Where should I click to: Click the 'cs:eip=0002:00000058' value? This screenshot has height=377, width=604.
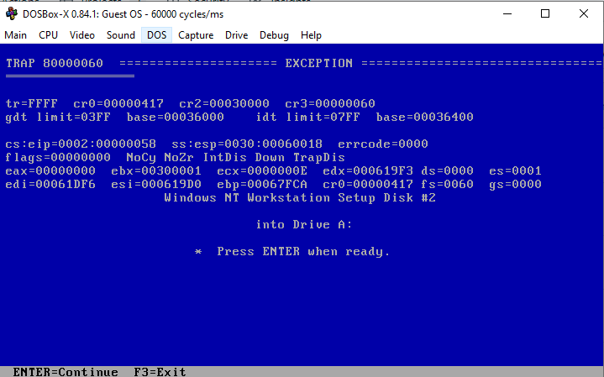pos(81,144)
